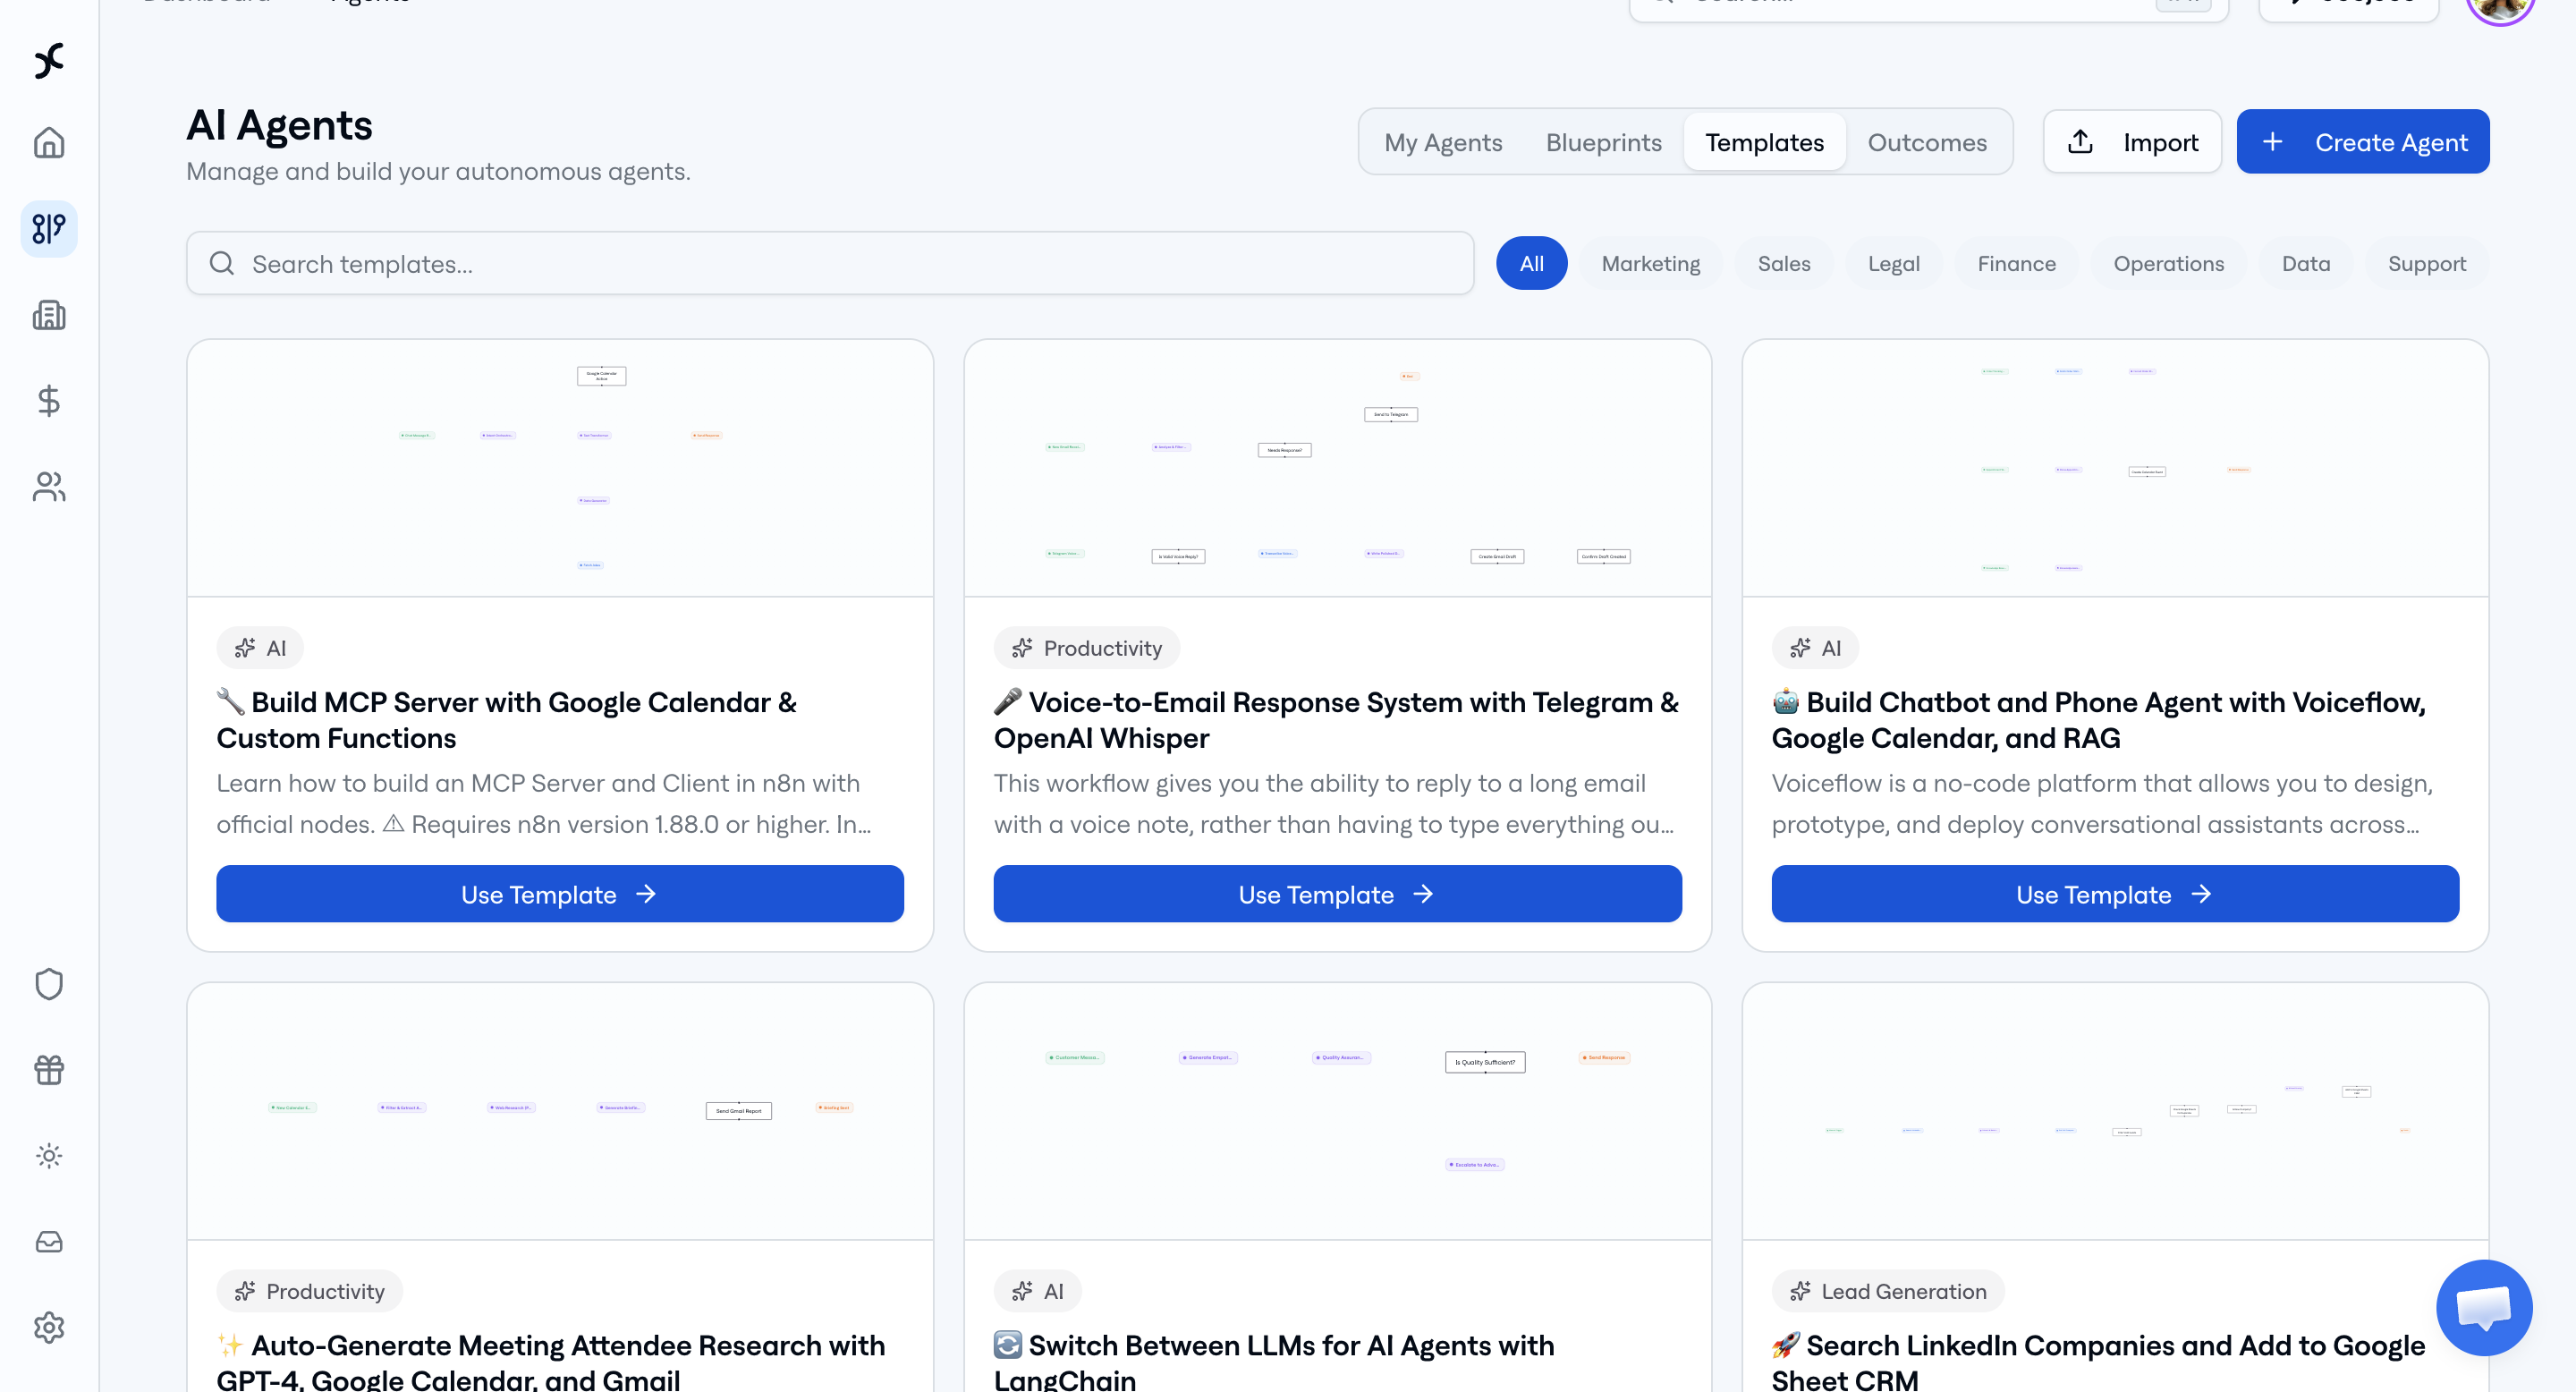Open the users team sidebar icon
This screenshot has height=1392, width=2576.
coord(49,487)
